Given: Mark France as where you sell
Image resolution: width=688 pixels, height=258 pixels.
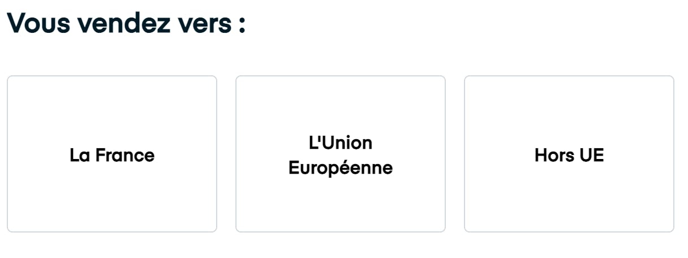Looking at the screenshot, I should tap(112, 154).
